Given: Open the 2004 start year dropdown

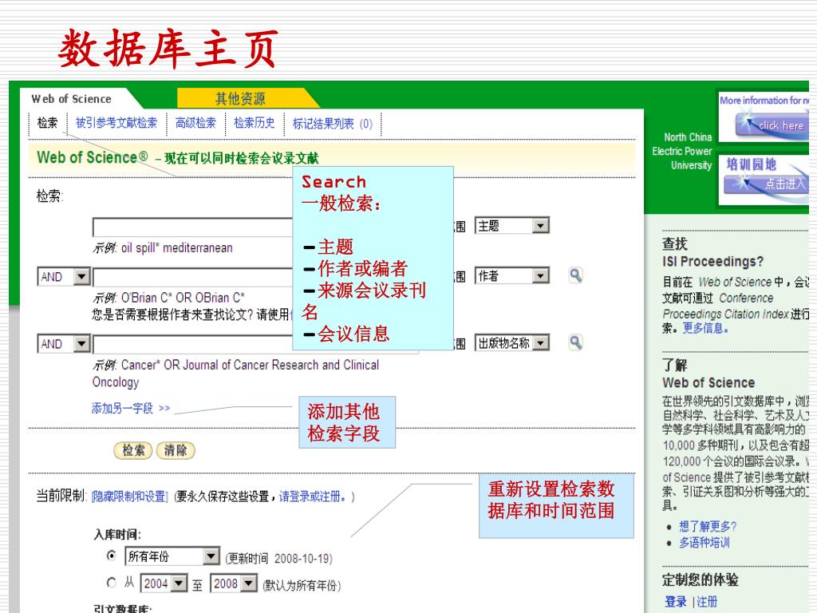Looking at the screenshot, I should [164, 583].
